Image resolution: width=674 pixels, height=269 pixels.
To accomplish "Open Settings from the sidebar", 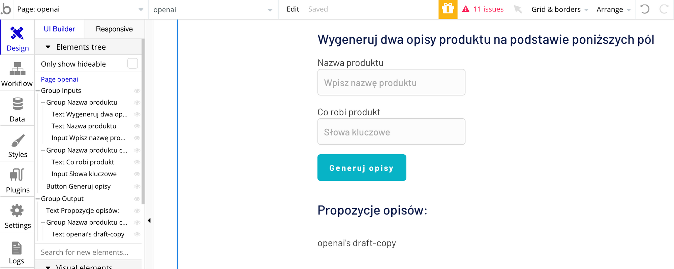I will point(17,216).
